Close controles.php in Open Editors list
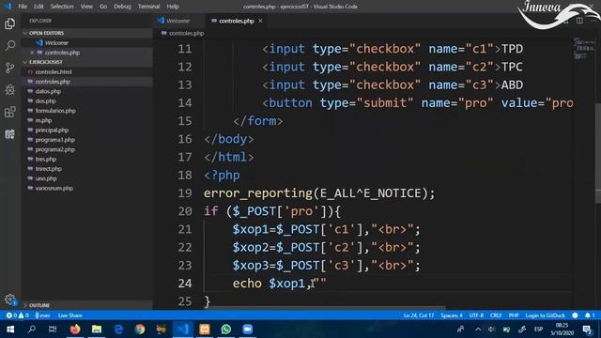 (x=32, y=53)
